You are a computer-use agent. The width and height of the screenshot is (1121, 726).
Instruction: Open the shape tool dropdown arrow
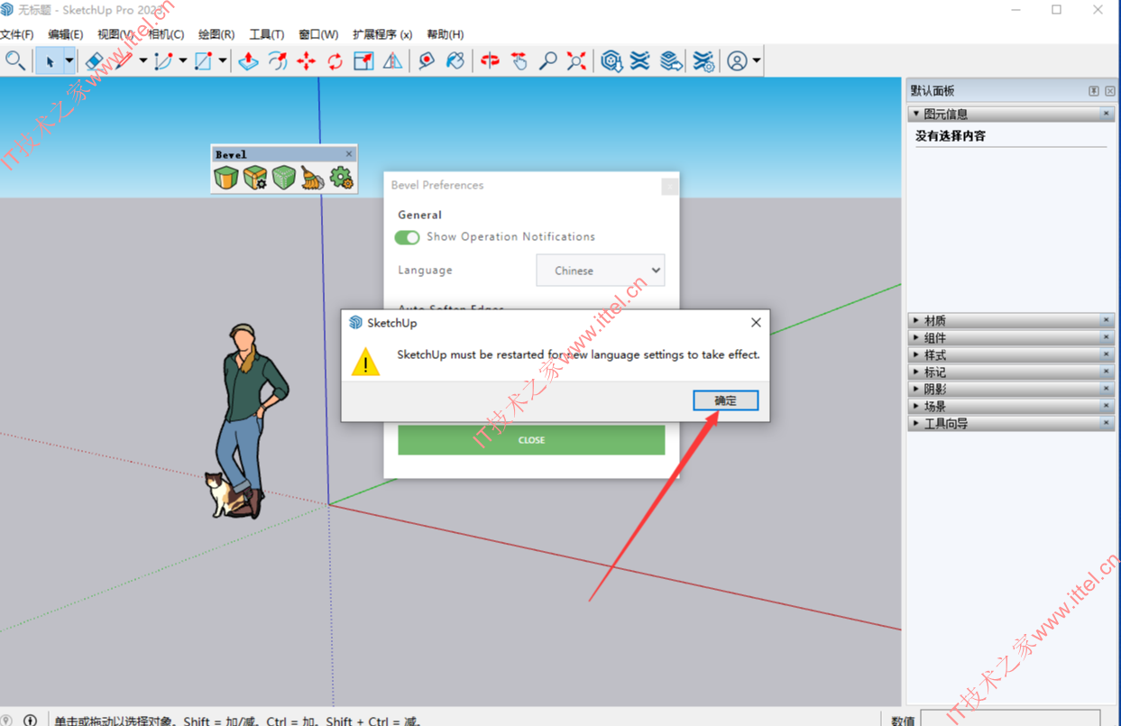222,60
